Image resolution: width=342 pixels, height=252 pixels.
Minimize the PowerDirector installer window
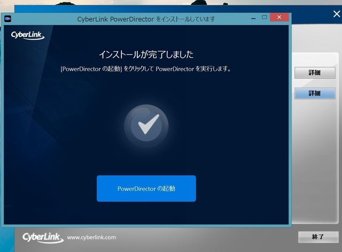[x=253, y=18]
